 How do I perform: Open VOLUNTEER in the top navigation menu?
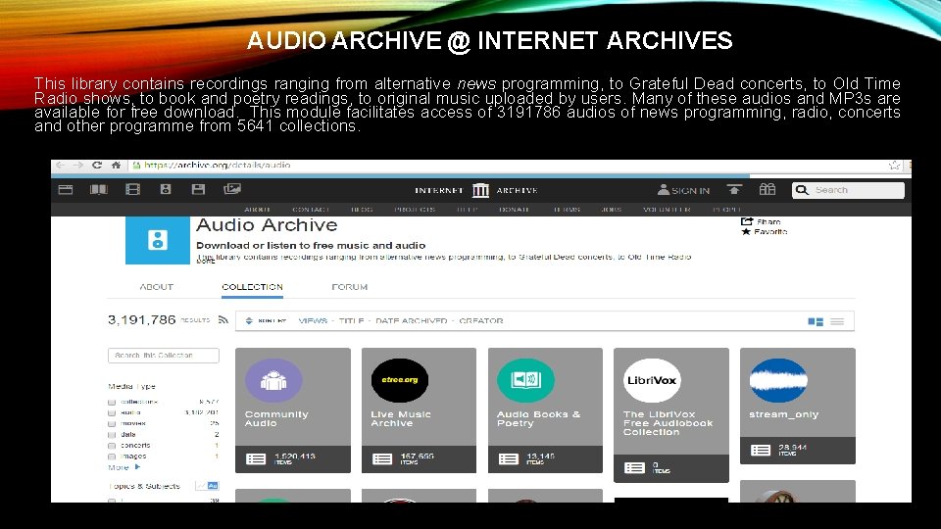point(667,210)
